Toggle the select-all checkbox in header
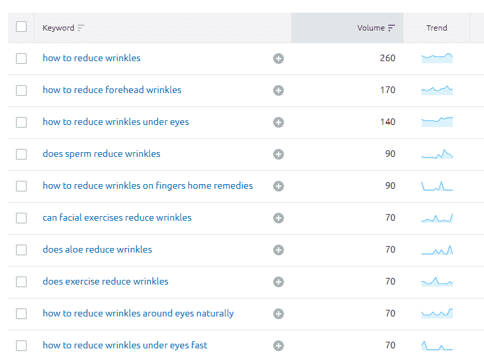Screen dimensions: 484x361 [x=21, y=27]
